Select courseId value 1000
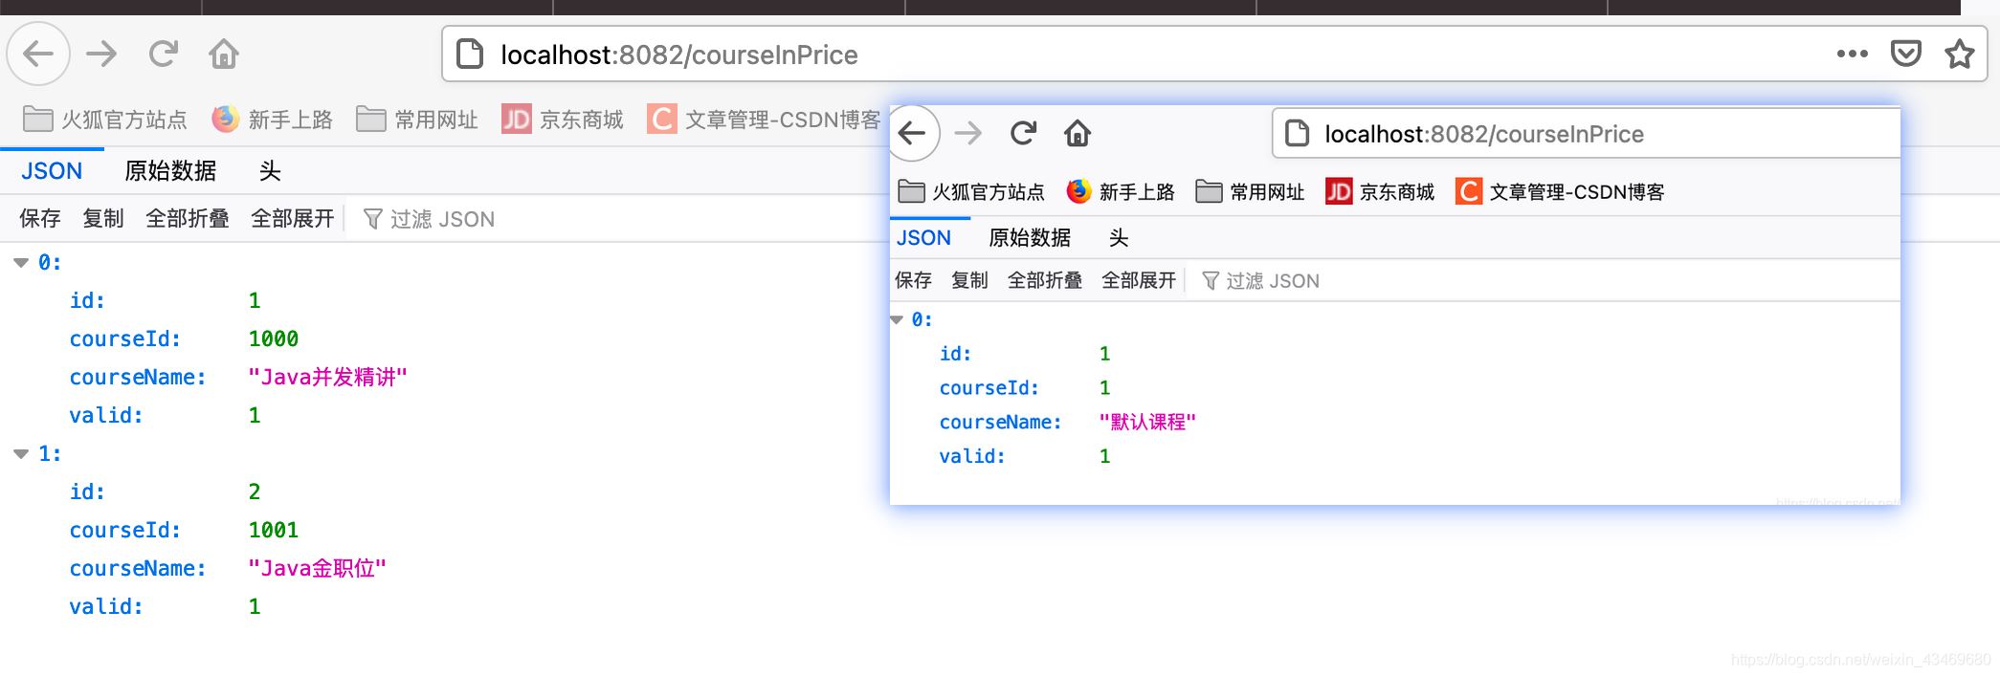Viewport: 2000px width, 677px height. [x=274, y=339]
